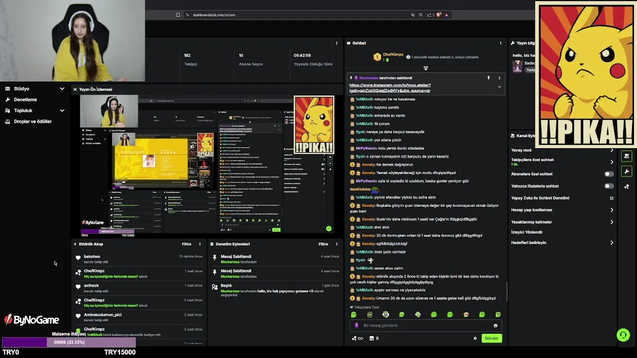Expand the Topluluk sidebar section
Image resolution: width=637 pixels, height=358 pixels.
tap(62, 110)
